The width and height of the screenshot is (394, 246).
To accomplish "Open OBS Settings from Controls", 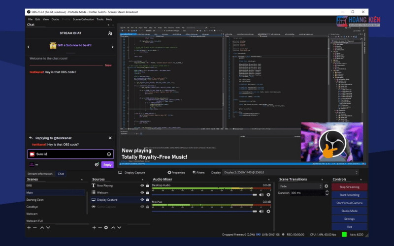I will (349, 219).
